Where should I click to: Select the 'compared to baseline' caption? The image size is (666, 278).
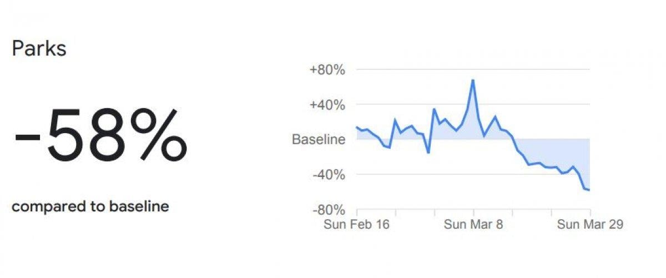tap(90, 207)
